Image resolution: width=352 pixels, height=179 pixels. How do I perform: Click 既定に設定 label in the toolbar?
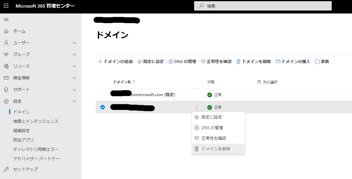pos(154,62)
